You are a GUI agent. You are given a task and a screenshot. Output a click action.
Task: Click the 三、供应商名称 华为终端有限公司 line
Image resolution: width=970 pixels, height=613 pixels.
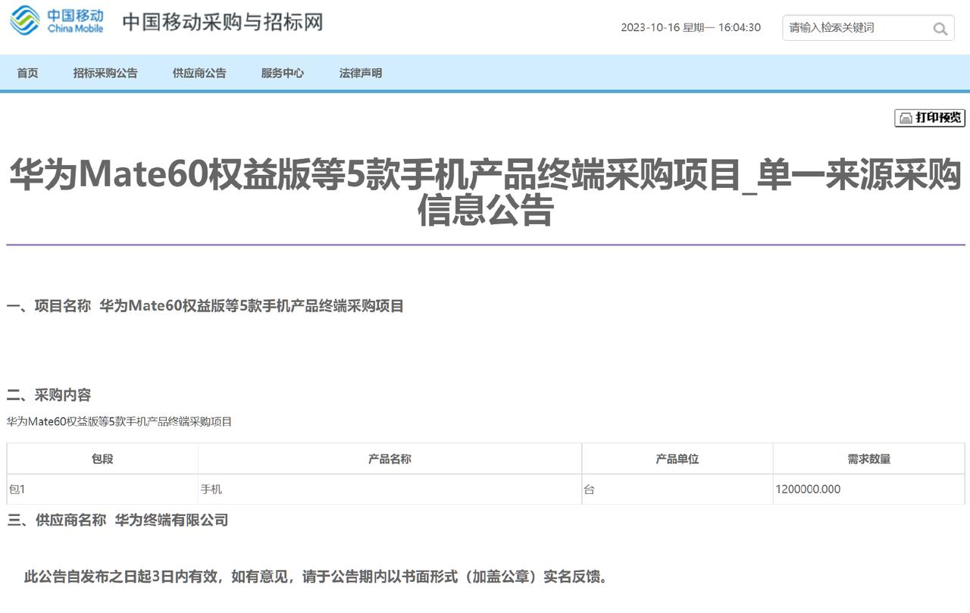coord(117,521)
